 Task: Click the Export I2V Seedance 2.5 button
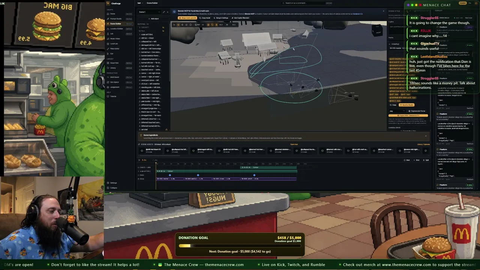point(408,115)
